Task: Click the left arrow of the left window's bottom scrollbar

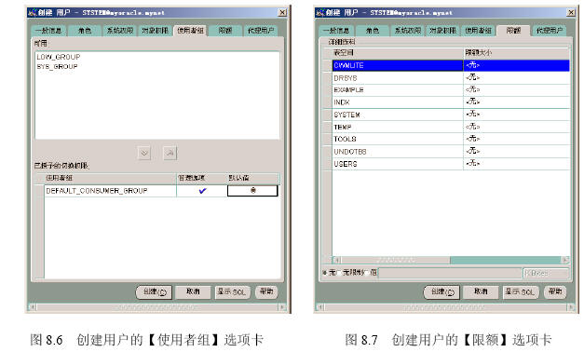Action: 33,307
